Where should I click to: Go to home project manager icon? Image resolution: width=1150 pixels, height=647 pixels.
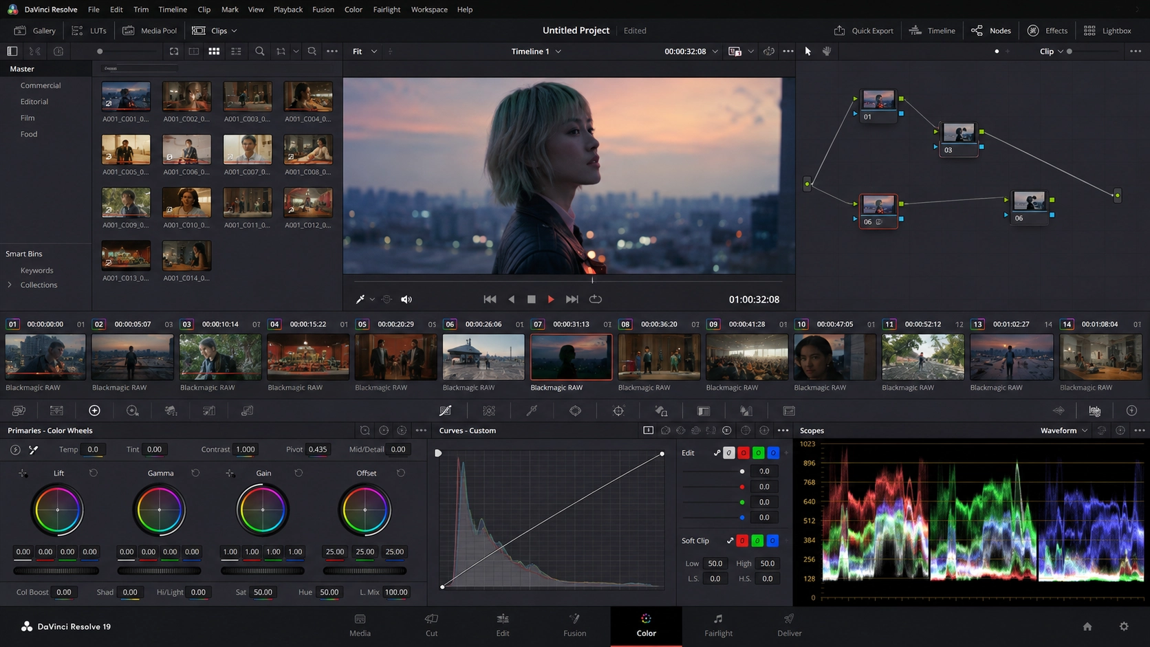pos(1087,626)
